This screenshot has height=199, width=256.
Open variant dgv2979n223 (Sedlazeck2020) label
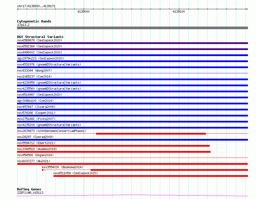(41, 58)
